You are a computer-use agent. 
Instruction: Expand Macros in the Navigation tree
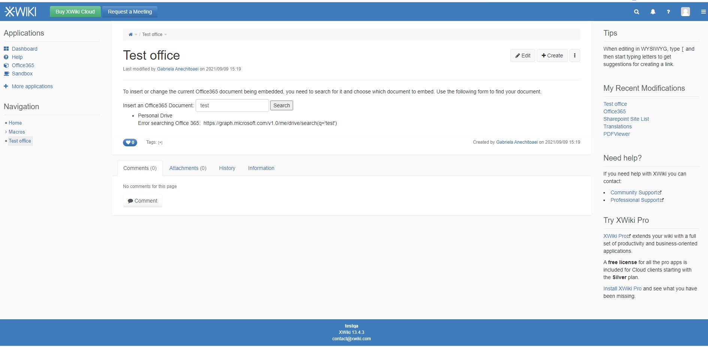6,132
